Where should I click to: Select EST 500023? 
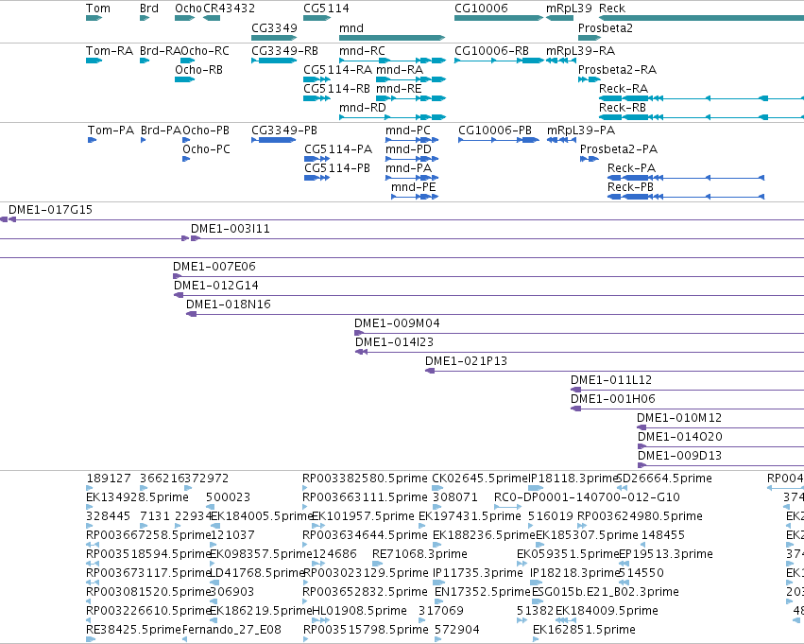tap(212, 507)
